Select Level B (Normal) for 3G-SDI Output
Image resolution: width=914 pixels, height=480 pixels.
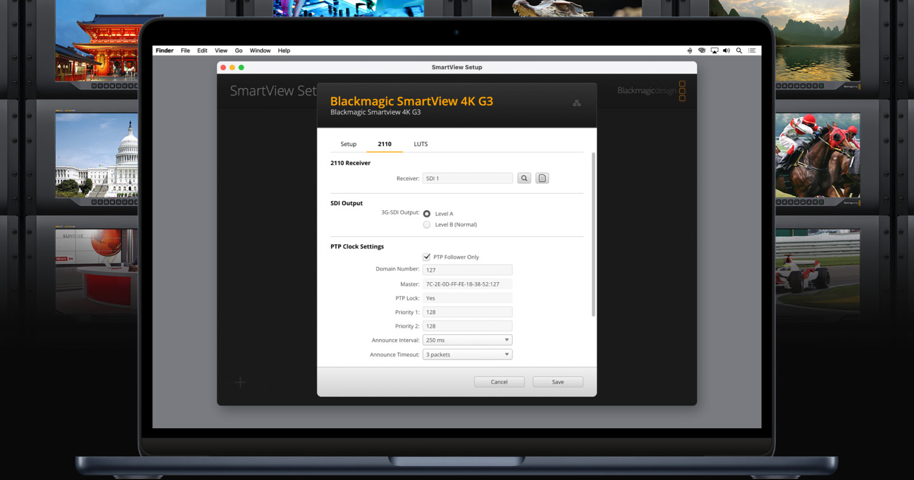pyautogui.click(x=427, y=224)
